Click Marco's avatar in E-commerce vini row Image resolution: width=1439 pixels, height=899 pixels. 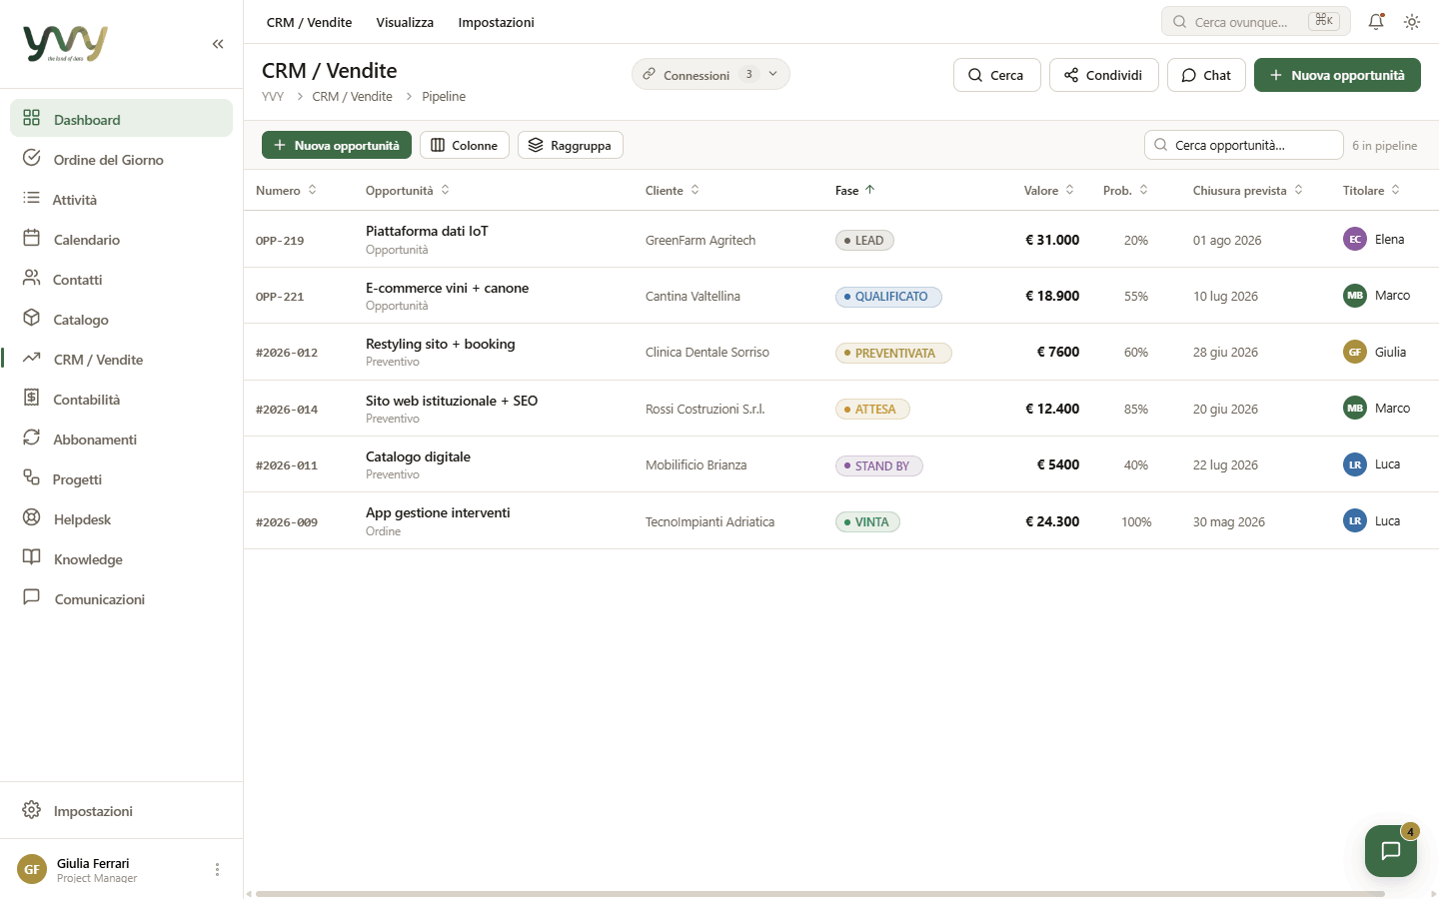pos(1355,296)
